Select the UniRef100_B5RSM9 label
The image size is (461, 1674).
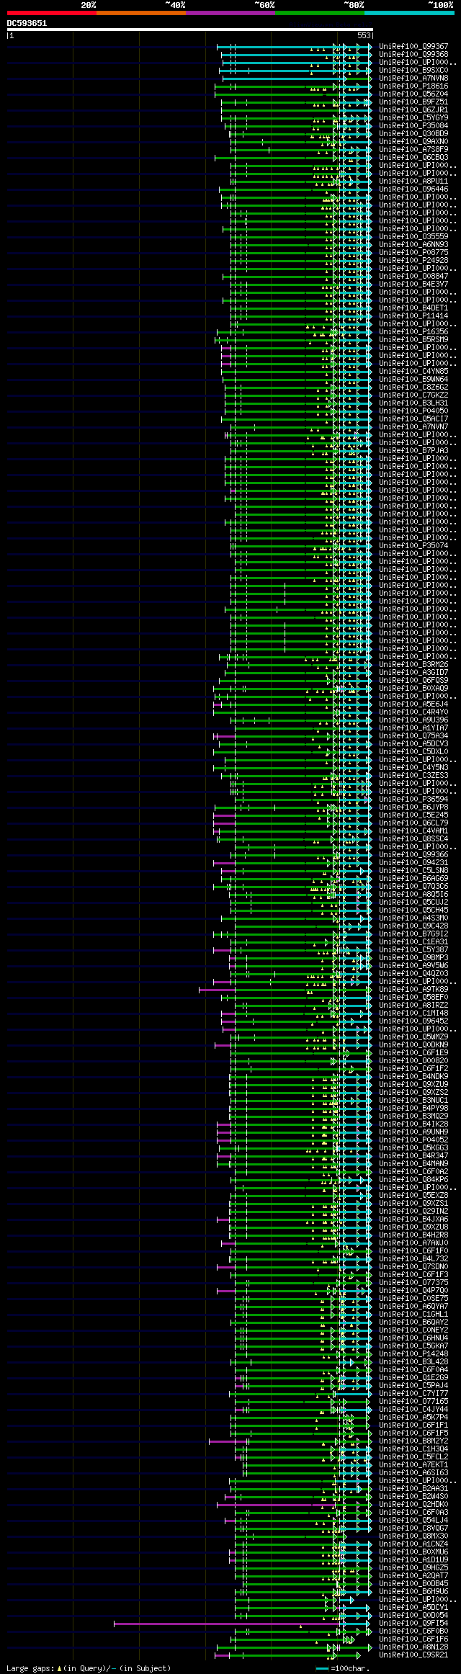(x=413, y=340)
